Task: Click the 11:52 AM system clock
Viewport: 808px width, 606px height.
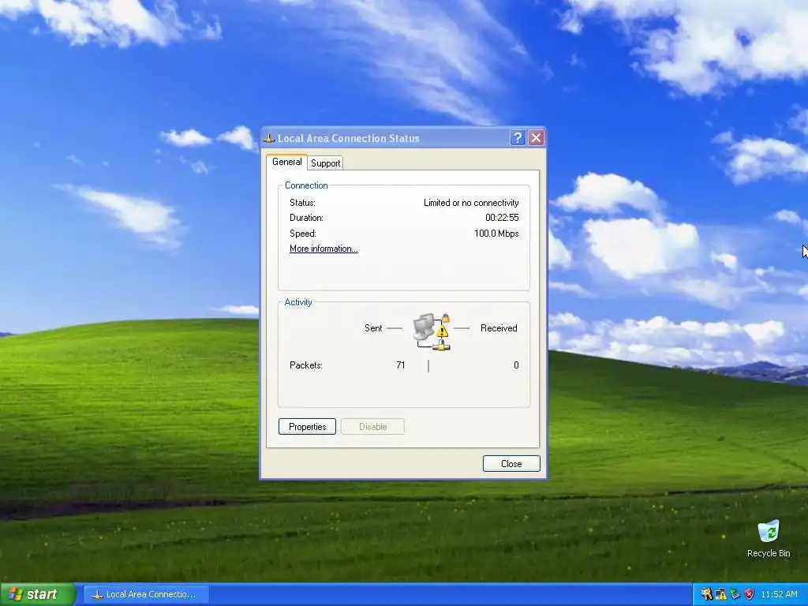Action: [x=779, y=594]
